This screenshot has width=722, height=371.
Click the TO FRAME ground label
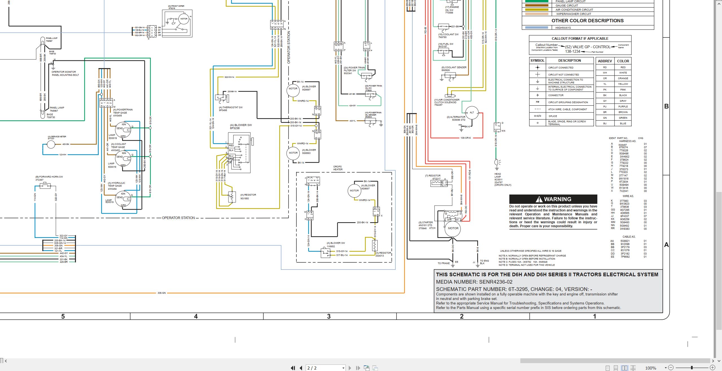pyautogui.click(x=444, y=263)
